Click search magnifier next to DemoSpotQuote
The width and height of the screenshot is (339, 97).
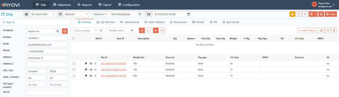pyautogui.click(x=140, y=14)
